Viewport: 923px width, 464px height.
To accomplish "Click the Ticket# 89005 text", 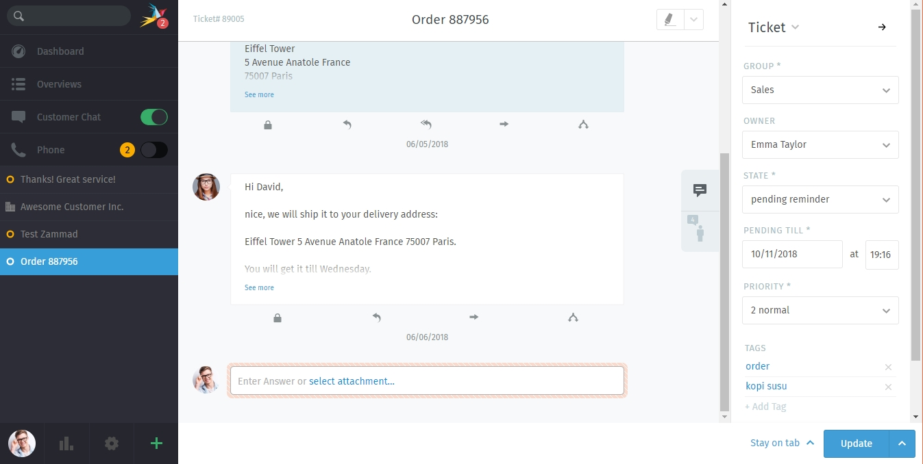I will (219, 19).
